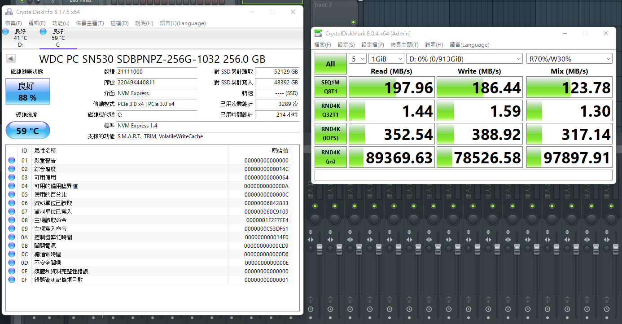The width and height of the screenshot is (622, 324).
Task: Open the 設定檔(P) menu in CrystalDiskMark
Action: pyautogui.click(x=373, y=45)
